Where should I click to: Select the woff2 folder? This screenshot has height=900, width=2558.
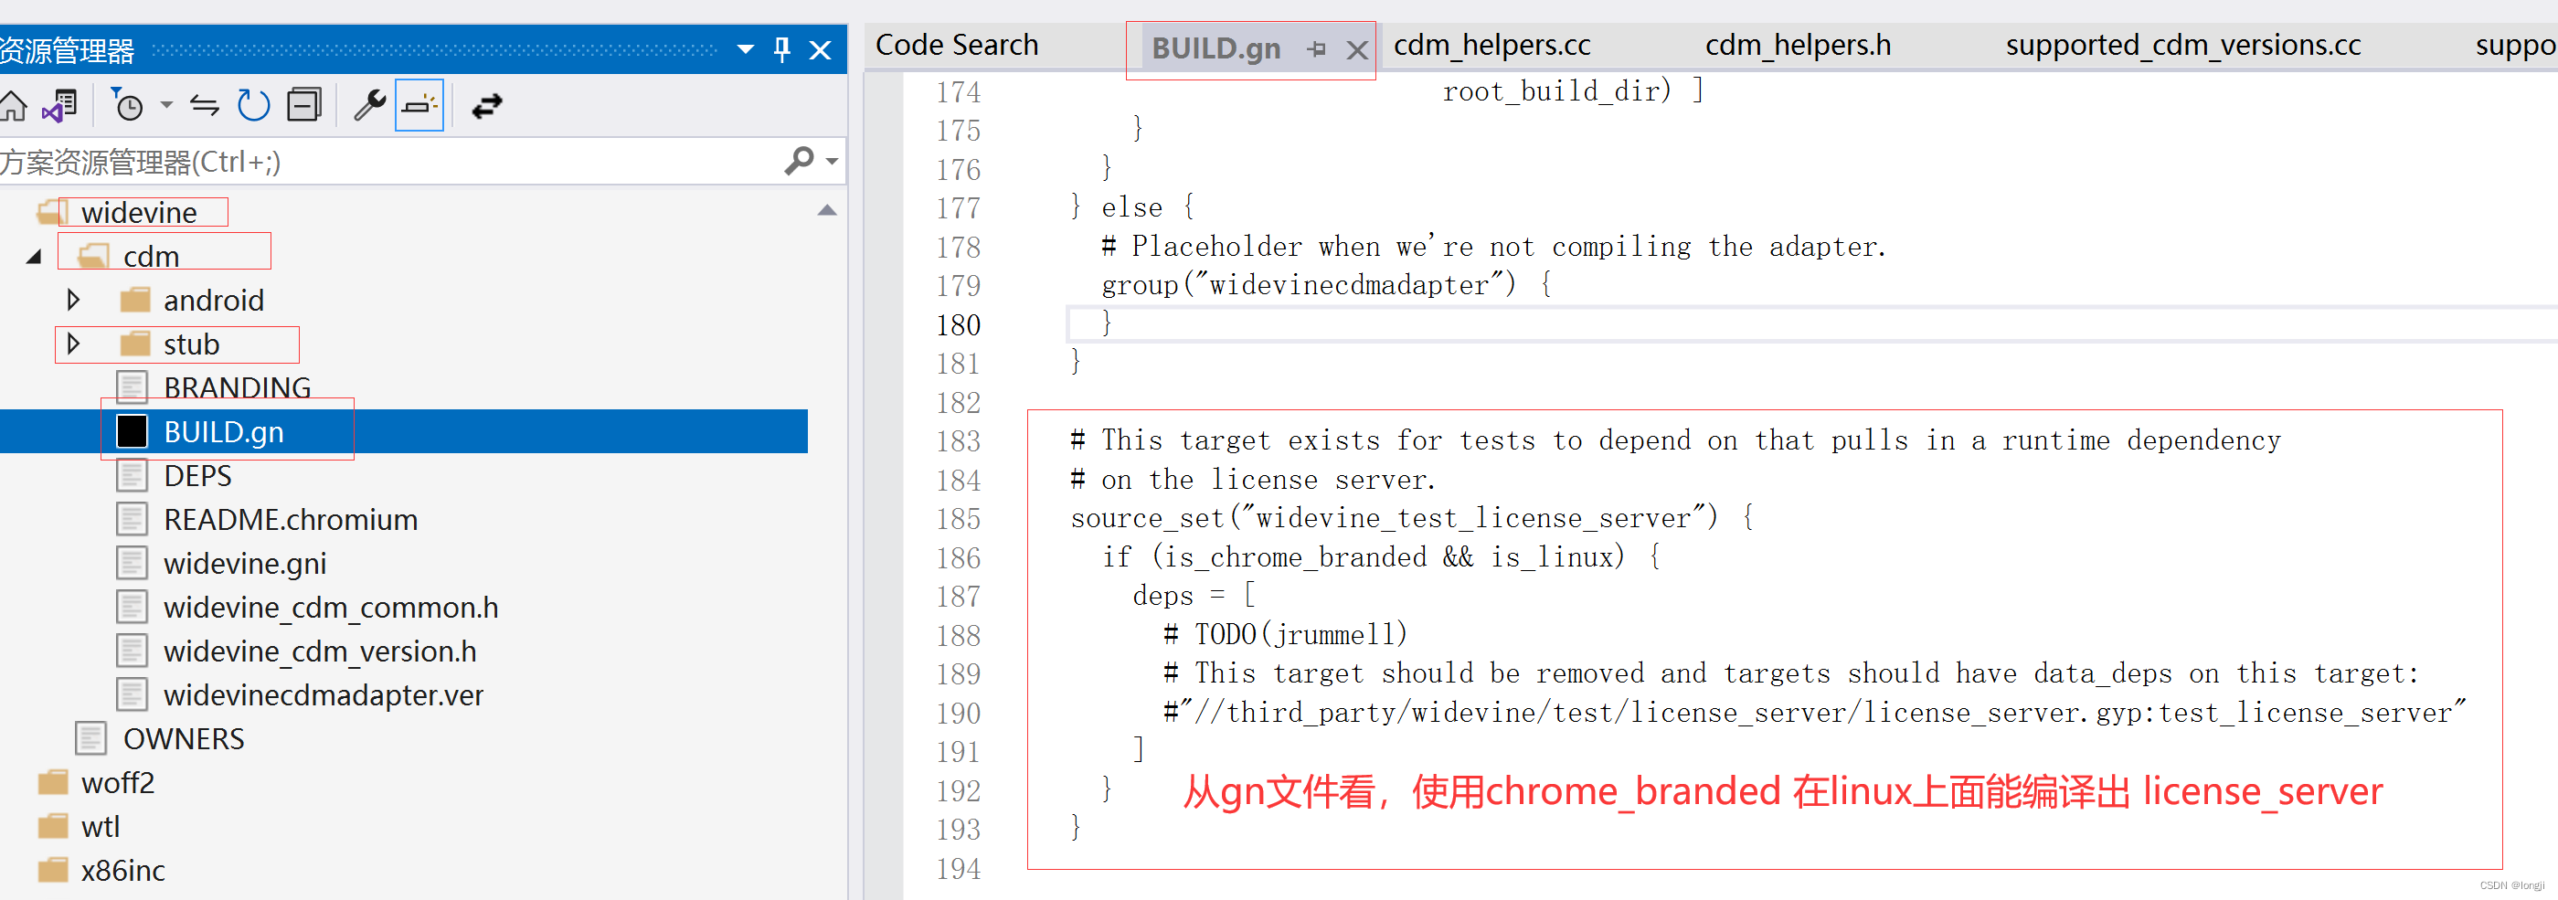117,782
